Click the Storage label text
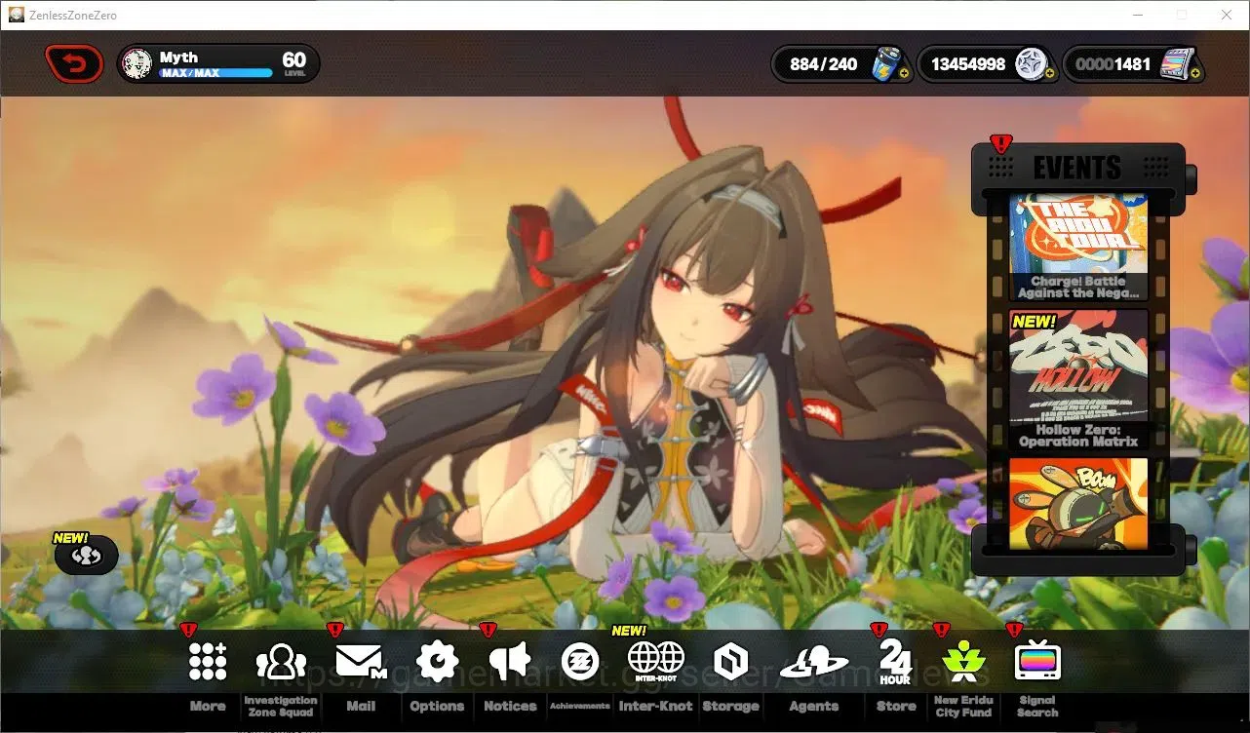 click(730, 707)
